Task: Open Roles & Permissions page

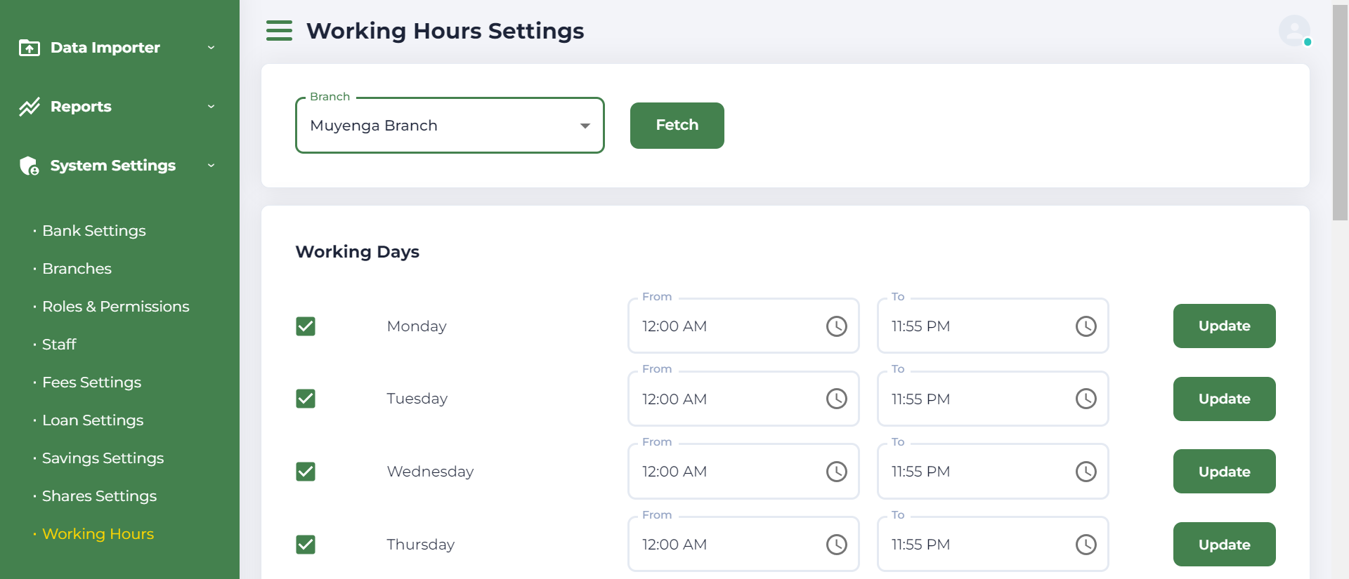Action: point(116,307)
